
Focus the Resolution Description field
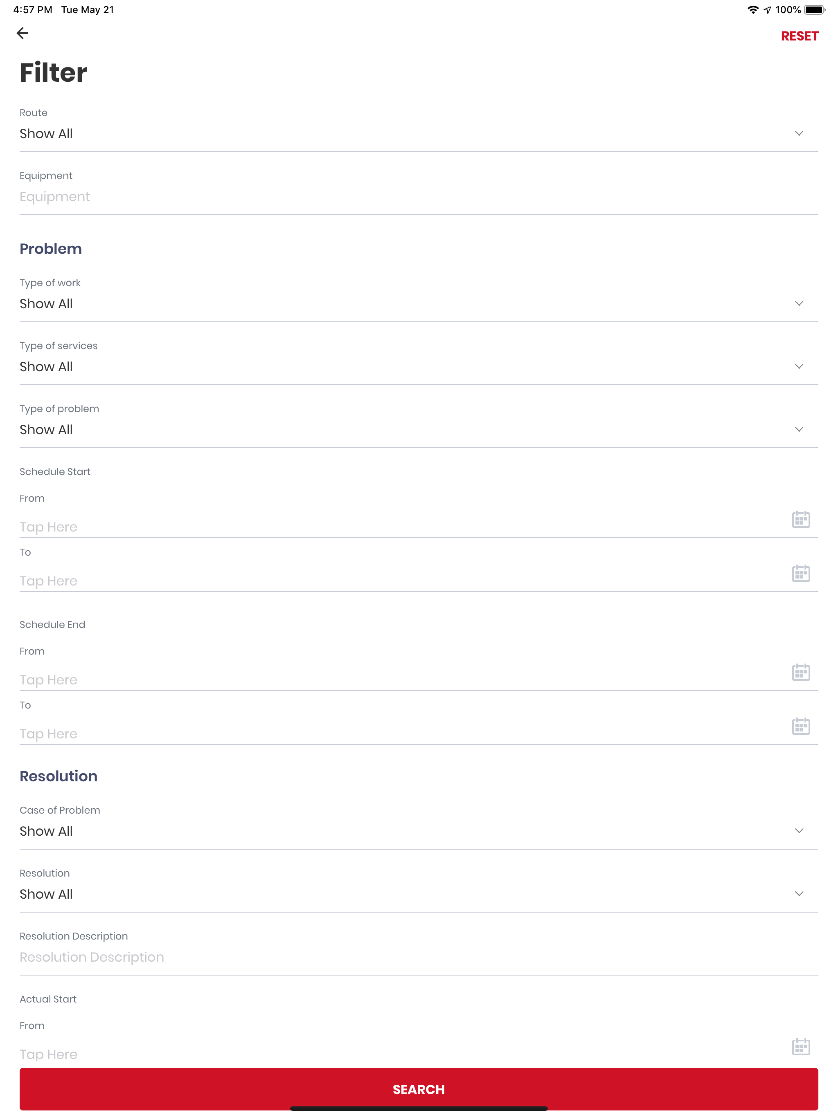coord(419,957)
